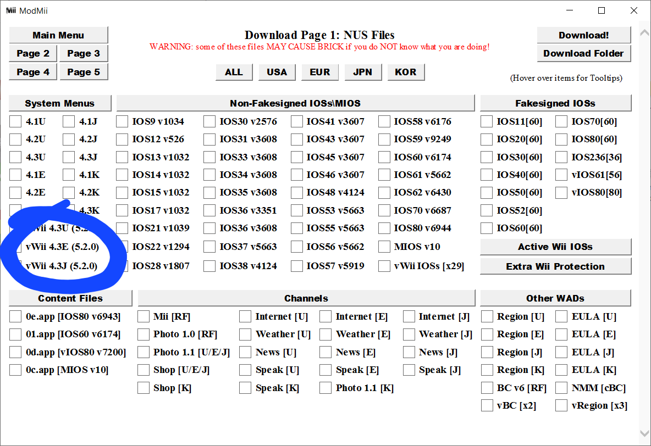
Task: Select vIOS80[80] checkbox
Action: [561, 192]
